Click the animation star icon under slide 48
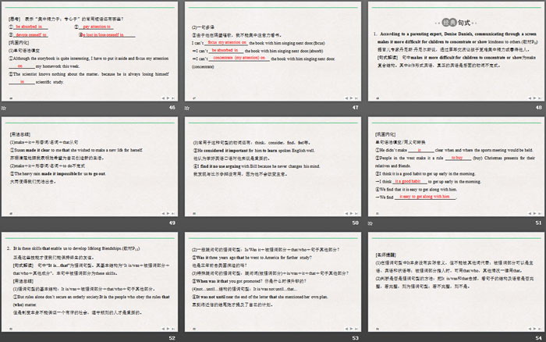 (x=370, y=108)
